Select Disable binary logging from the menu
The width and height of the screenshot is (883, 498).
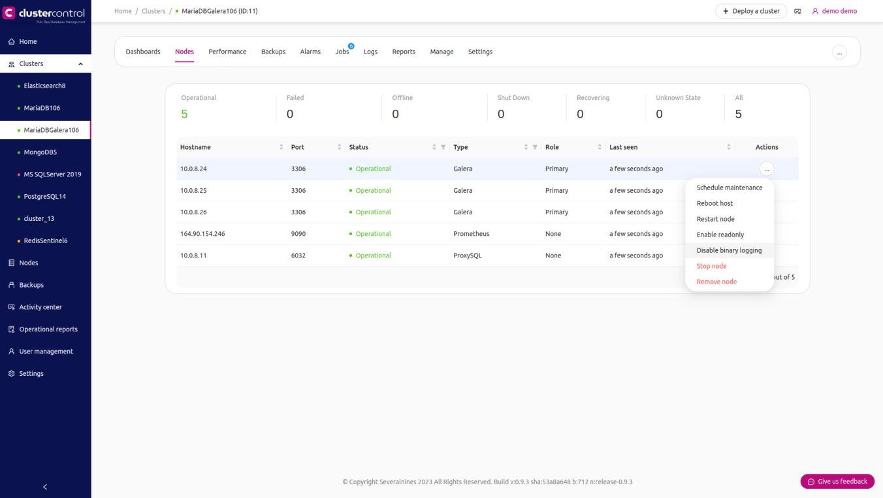(729, 250)
